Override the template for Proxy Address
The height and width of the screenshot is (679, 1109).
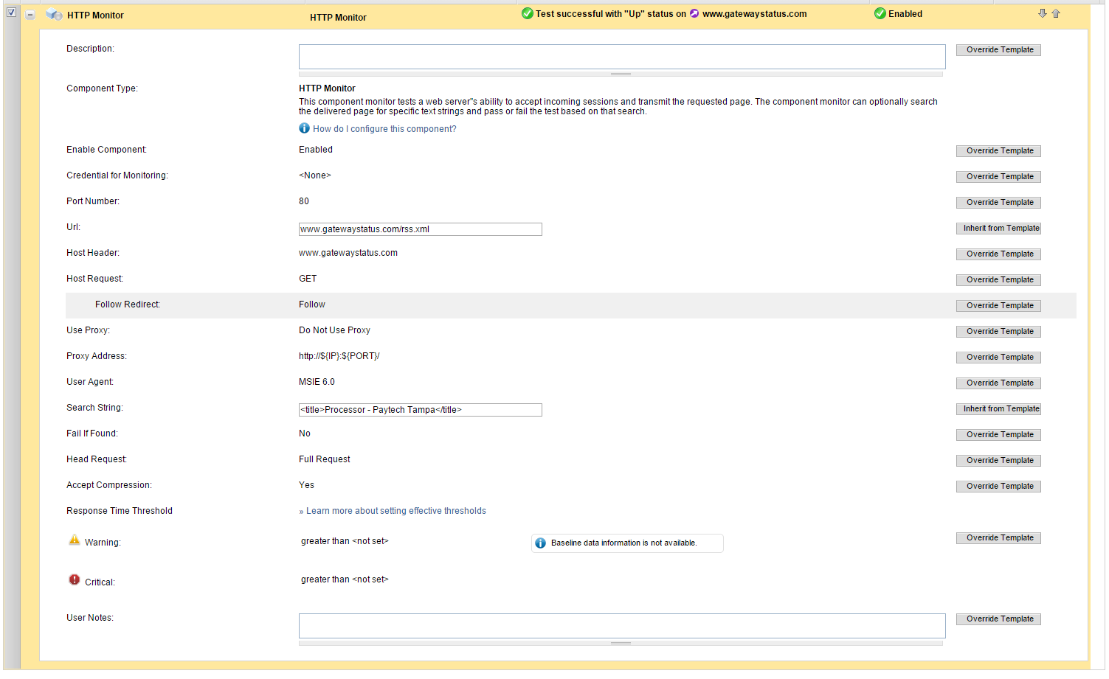998,358
